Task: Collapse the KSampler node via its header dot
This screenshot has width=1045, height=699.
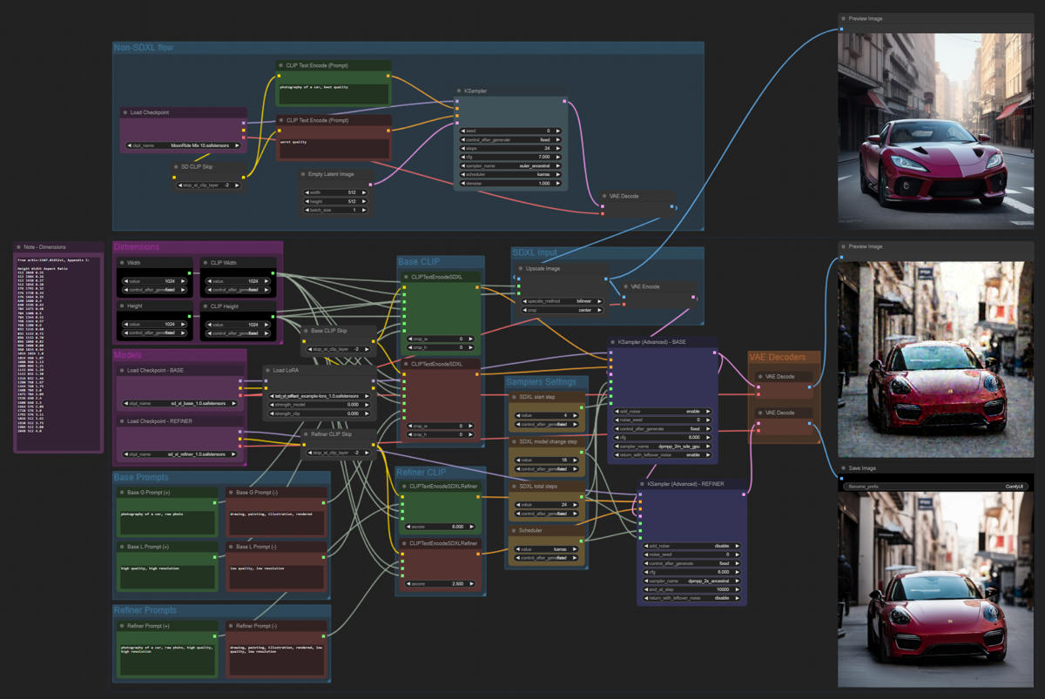Action: point(459,91)
